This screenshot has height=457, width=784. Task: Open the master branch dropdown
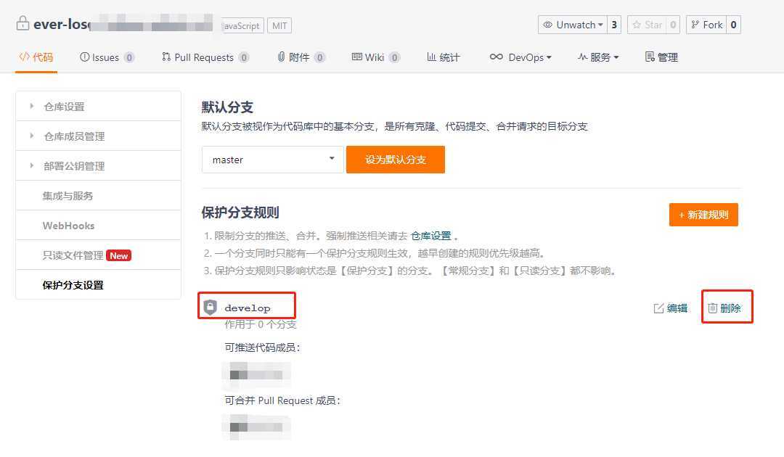click(272, 159)
